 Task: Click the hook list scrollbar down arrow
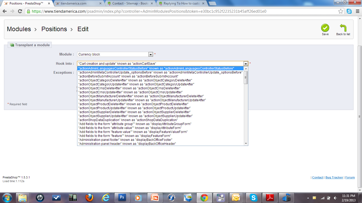(246, 144)
